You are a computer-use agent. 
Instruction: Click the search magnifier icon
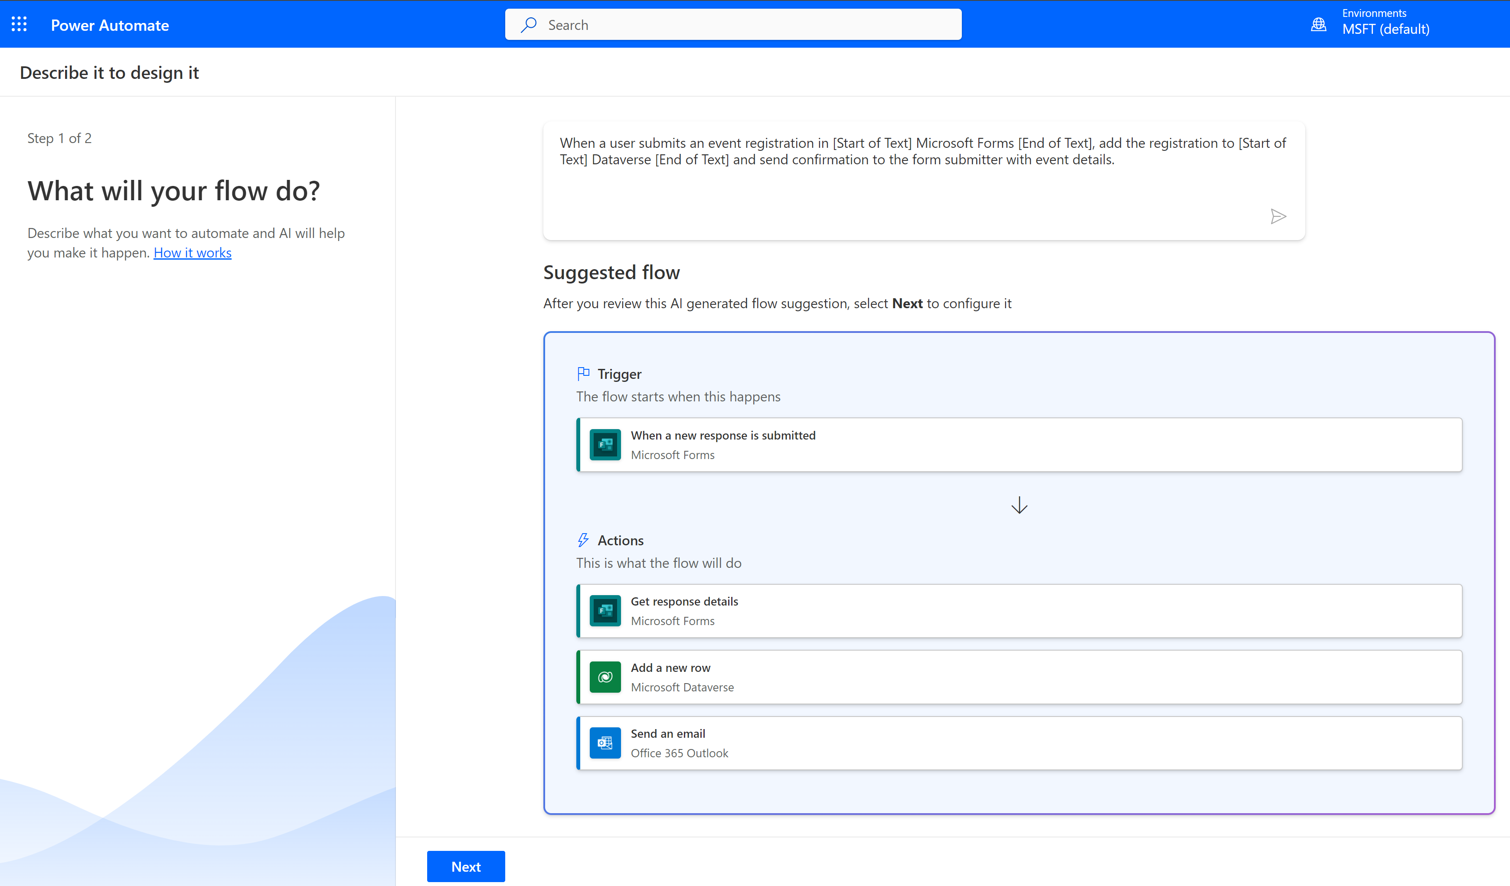click(529, 25)
